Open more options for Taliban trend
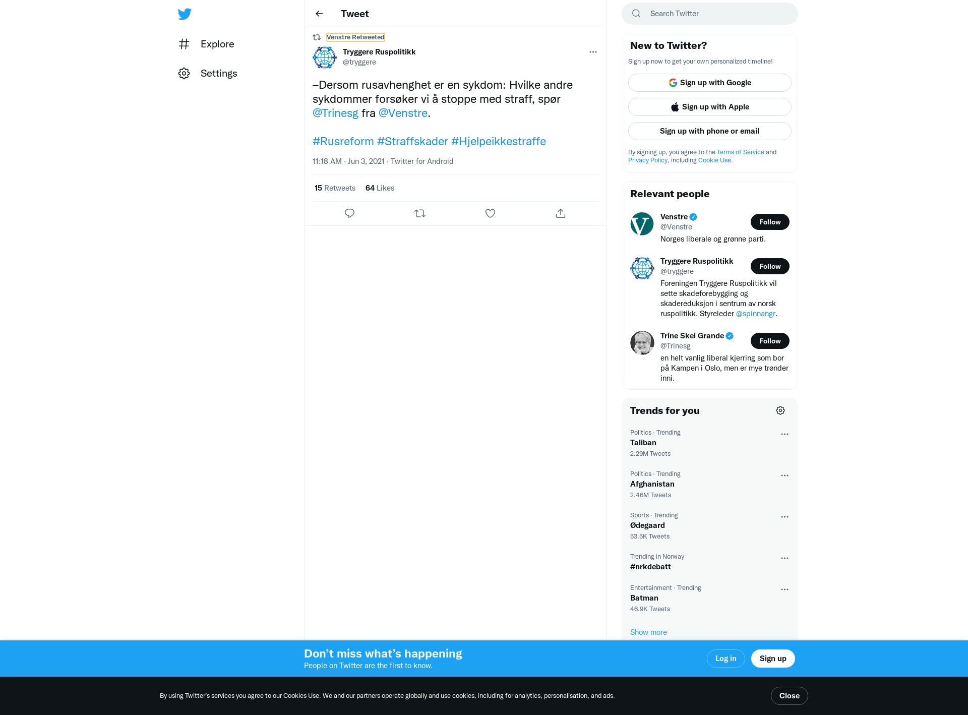 pos(784,434)
